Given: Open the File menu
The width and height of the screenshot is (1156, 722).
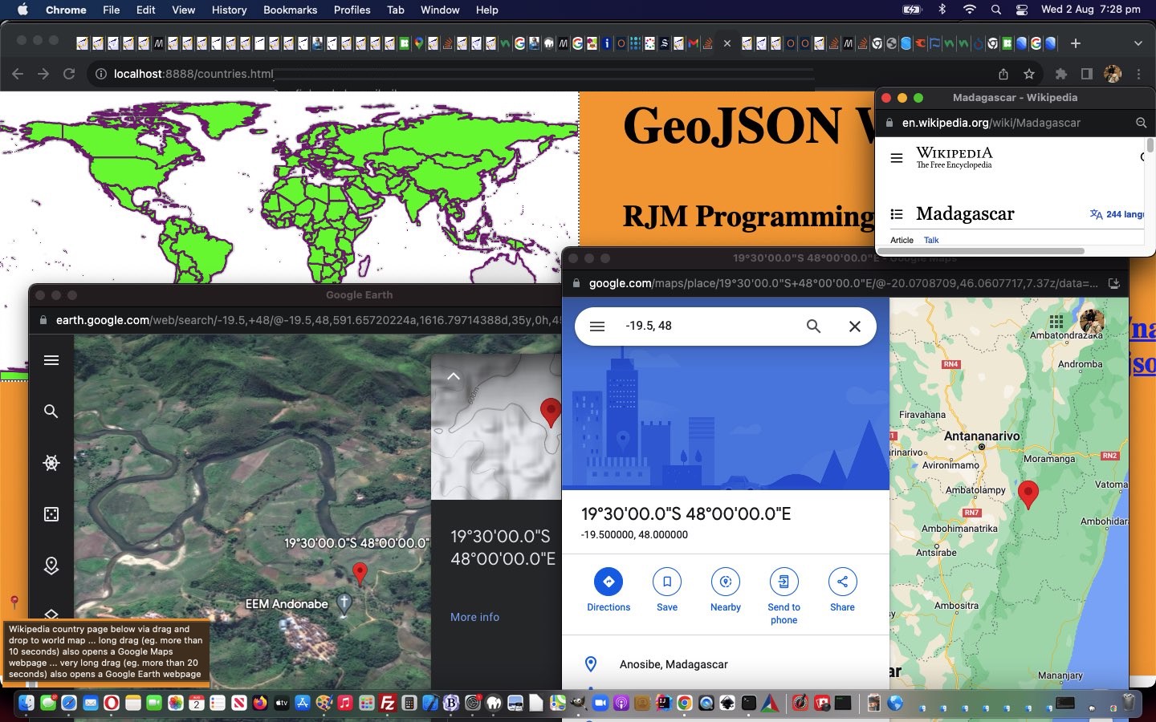Looking at the screenshot, I should [x=112, y=10].
